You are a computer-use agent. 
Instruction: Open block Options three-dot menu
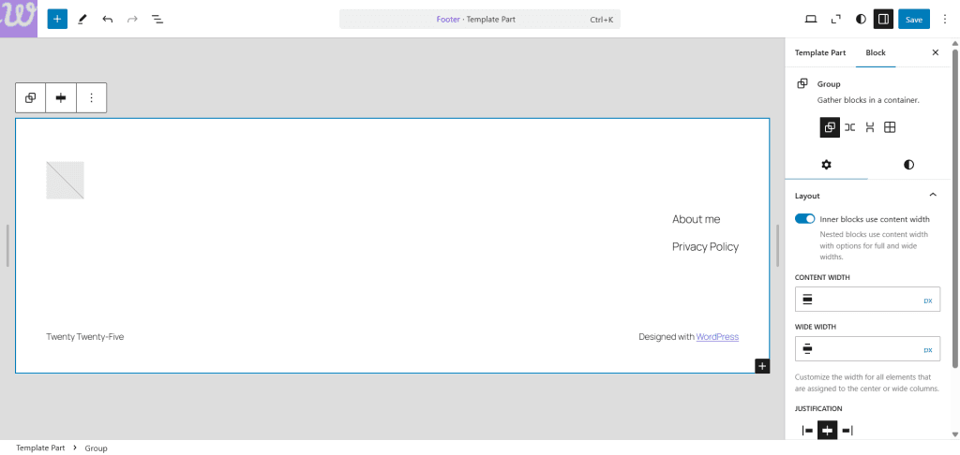click(x=91, y=97)
